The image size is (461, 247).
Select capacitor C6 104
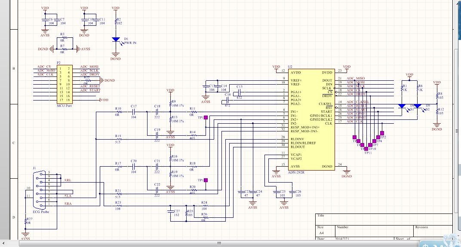point(45,19)
